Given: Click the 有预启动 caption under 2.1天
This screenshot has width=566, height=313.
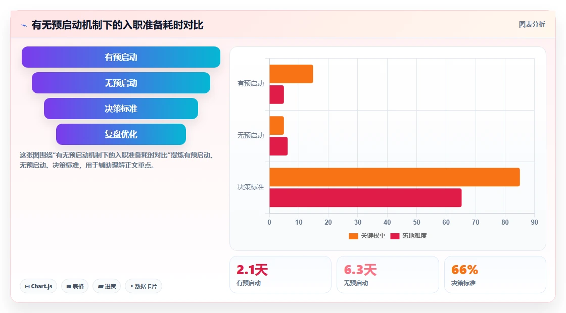Looking at the screenshot, I should tap(249, 283).
